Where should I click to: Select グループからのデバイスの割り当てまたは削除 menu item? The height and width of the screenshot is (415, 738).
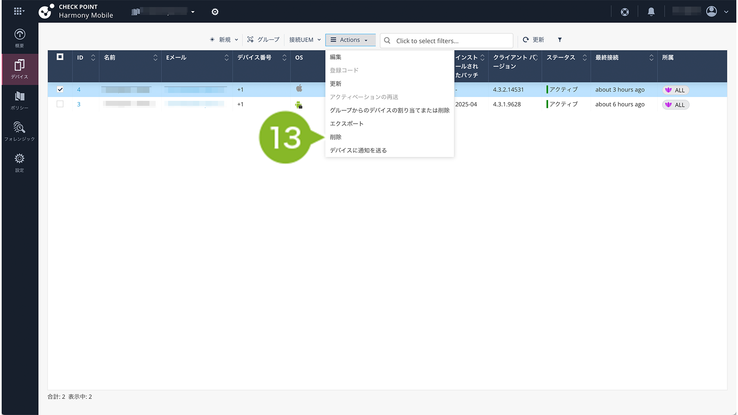point(389,110)
